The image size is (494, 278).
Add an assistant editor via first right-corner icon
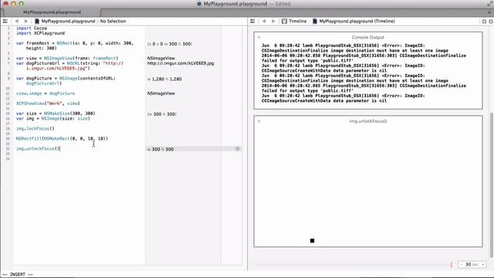tap(484, 22)
